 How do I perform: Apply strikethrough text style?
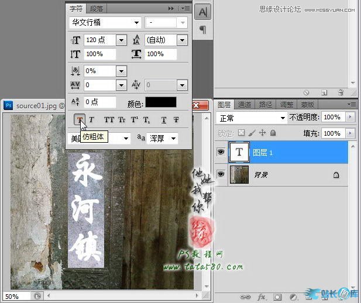click(x=176, y=119)
